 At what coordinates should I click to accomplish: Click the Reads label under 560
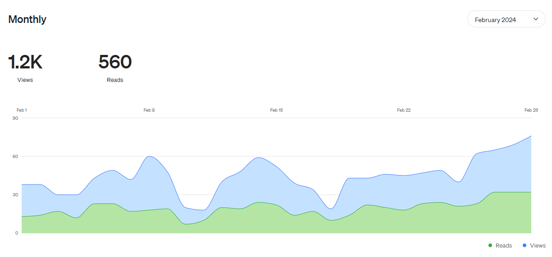[115, 80]
